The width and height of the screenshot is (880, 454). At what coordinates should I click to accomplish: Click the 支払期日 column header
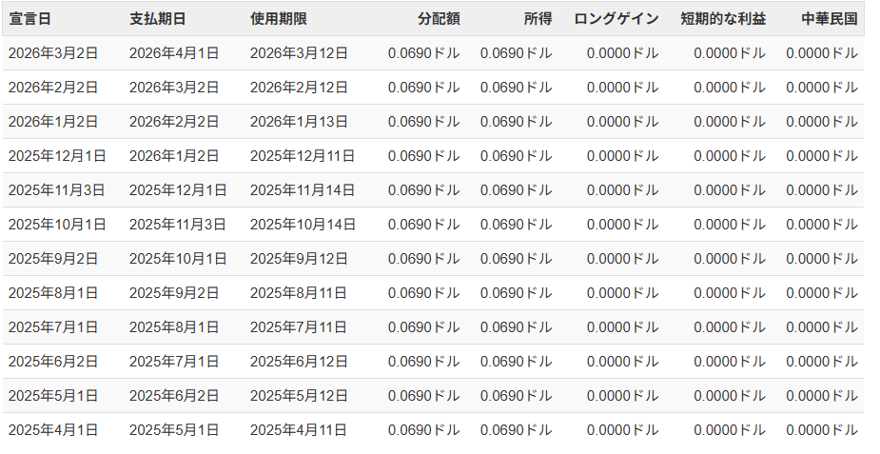click(x=157, y=19)
